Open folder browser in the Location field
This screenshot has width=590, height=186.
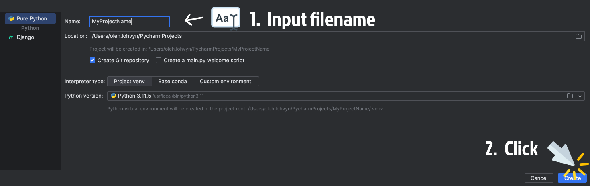tap(578, 36)
